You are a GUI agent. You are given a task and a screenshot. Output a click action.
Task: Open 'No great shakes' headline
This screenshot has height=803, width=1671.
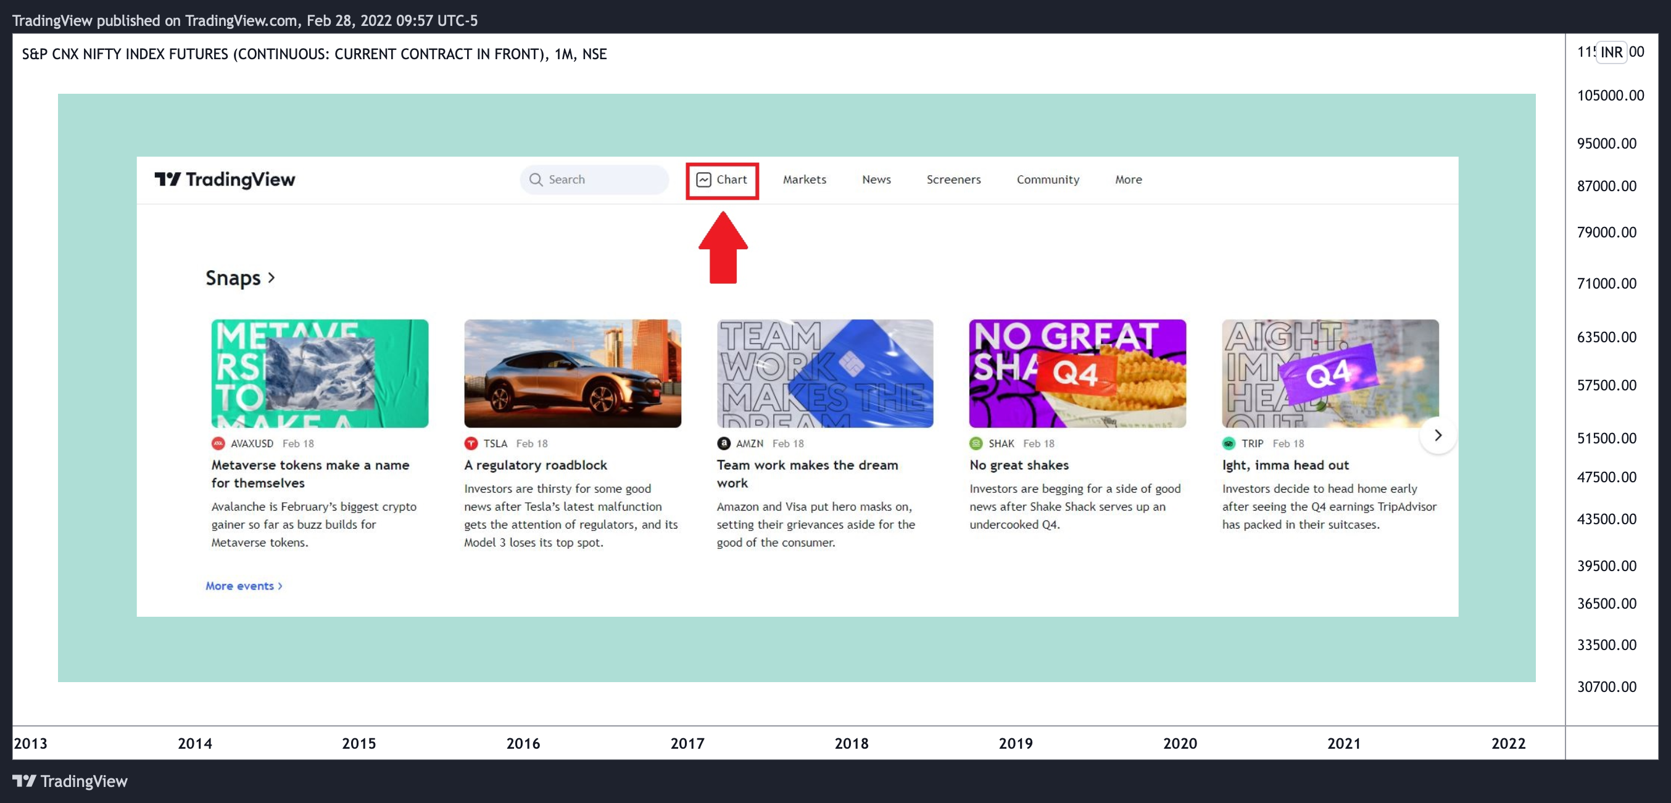[1019, 464]
